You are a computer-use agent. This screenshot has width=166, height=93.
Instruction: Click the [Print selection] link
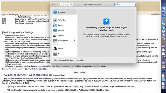coord(13,14)
